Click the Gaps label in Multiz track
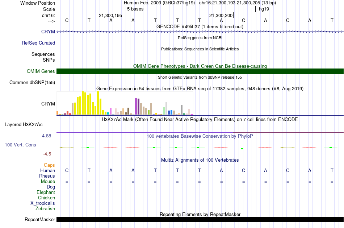This screenshot has width=344, height=228. tap(49, 165)
